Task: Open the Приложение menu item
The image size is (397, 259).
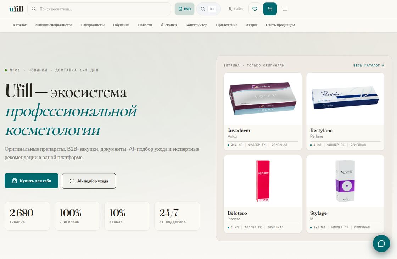Action: coord(227,25)
